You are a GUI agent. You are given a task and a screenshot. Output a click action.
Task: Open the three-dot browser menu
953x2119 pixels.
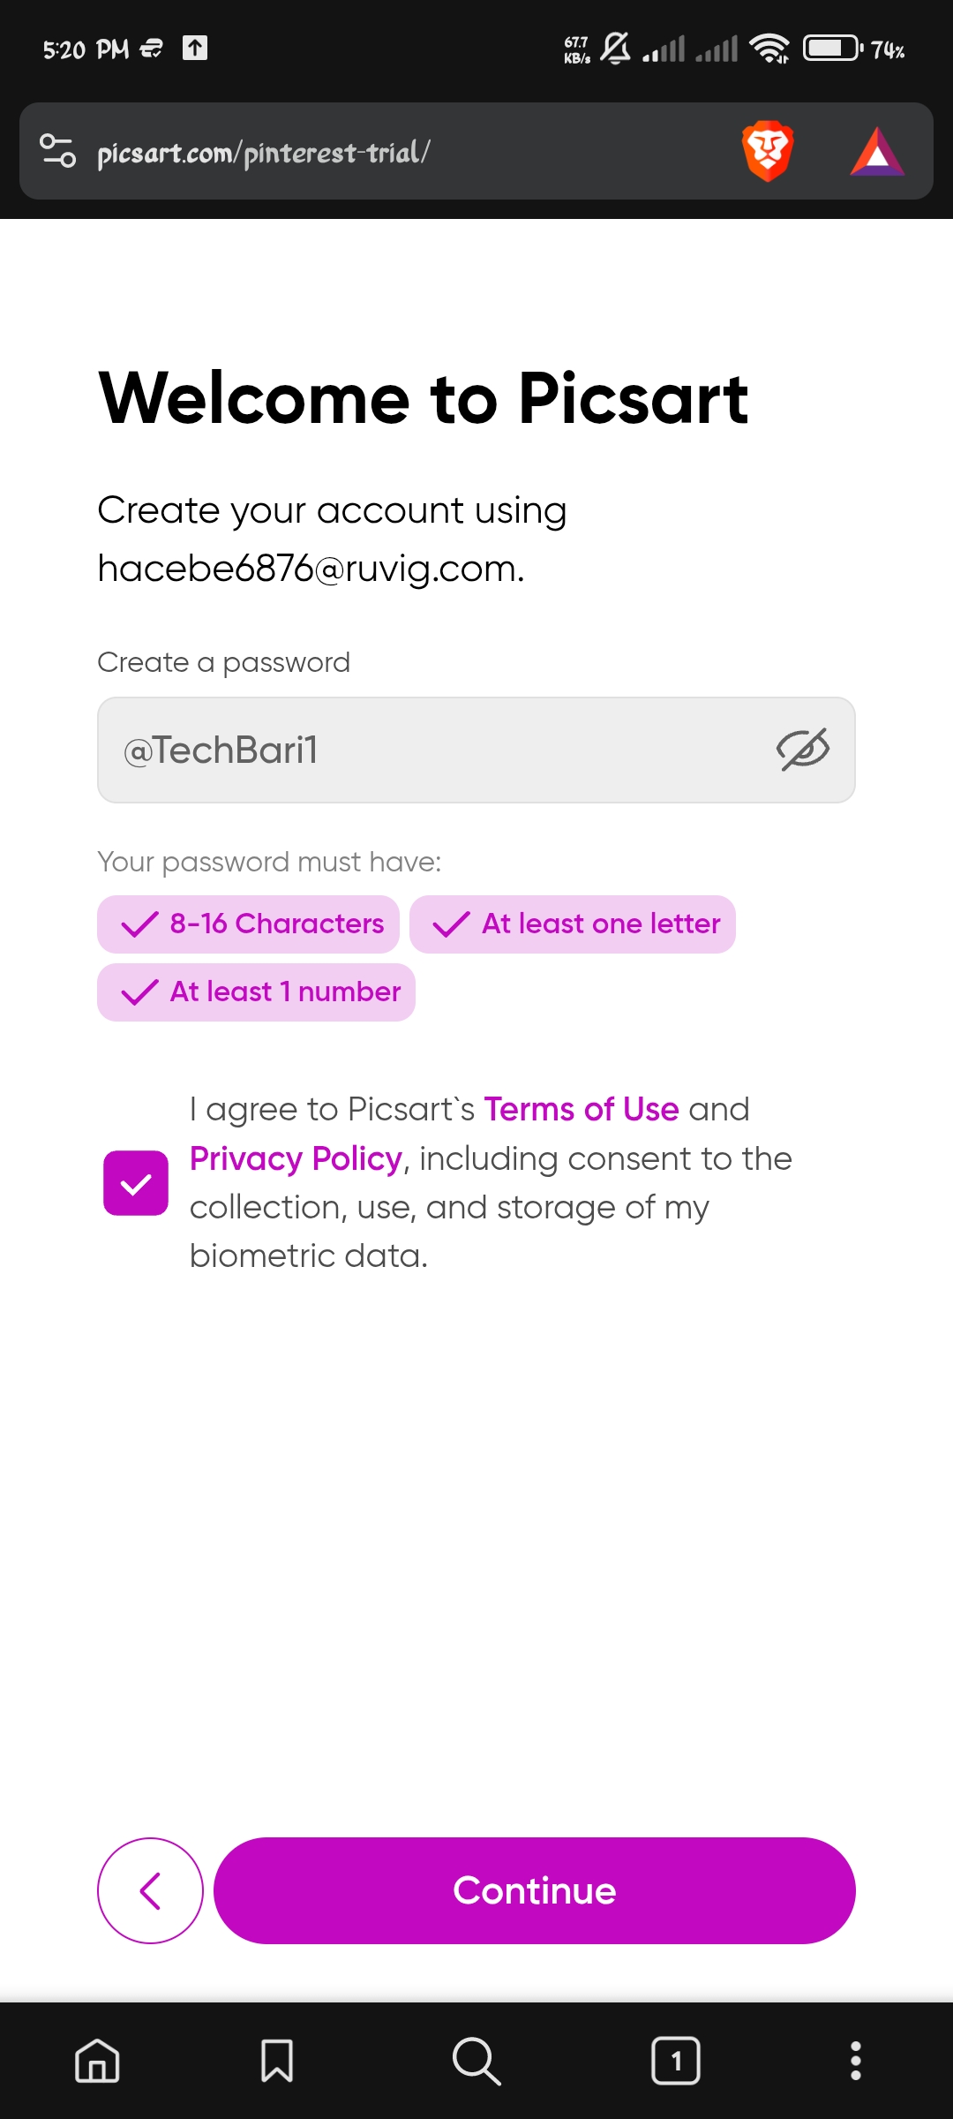[855, 2061]
